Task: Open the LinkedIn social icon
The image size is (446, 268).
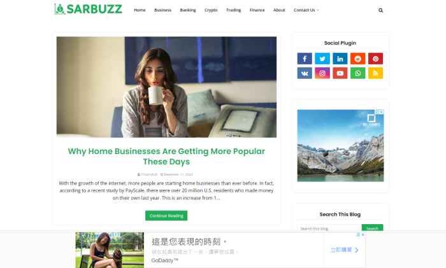Action: [340, 59]
